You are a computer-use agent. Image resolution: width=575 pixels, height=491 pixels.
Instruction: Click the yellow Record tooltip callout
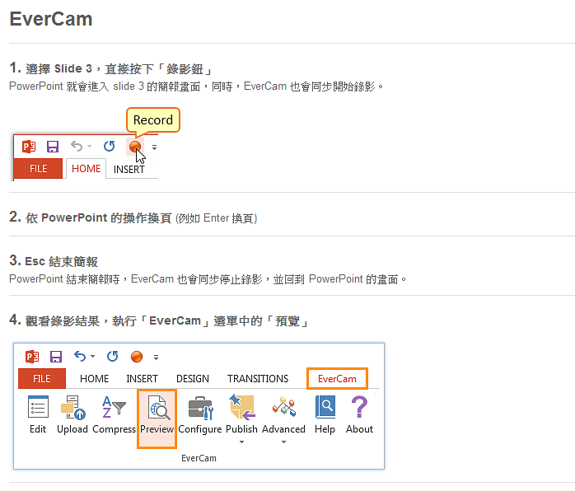point(153,120)
